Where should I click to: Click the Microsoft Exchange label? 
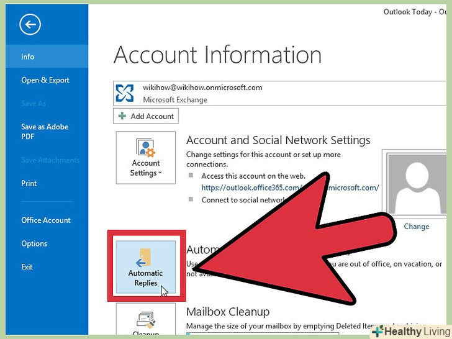pyautogui.click(x=175, y=100)
